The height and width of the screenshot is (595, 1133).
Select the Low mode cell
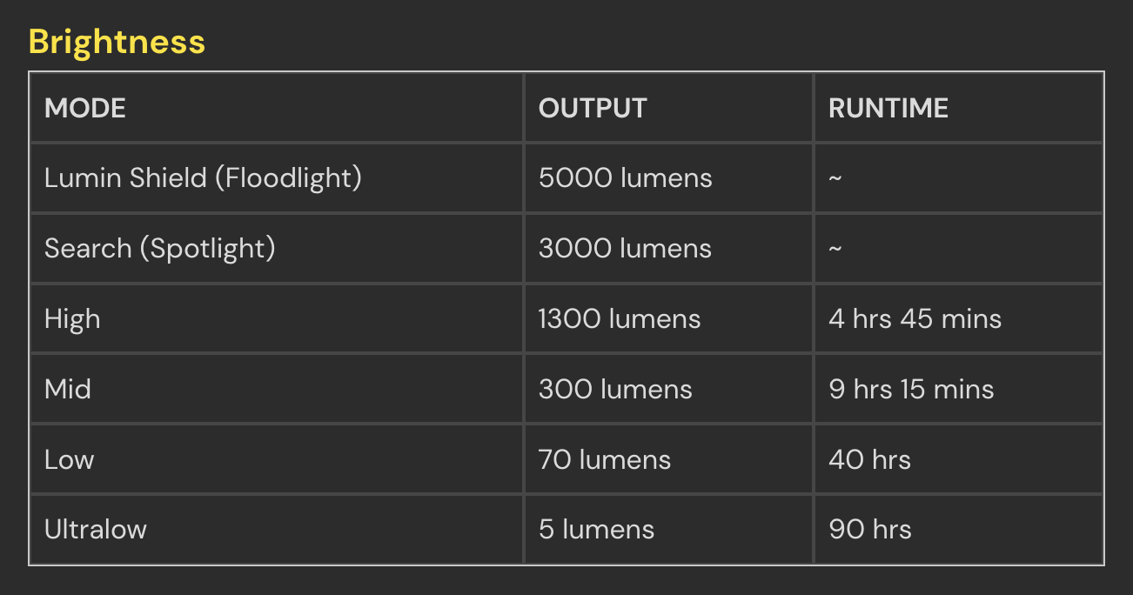click(x=277, y=459)
